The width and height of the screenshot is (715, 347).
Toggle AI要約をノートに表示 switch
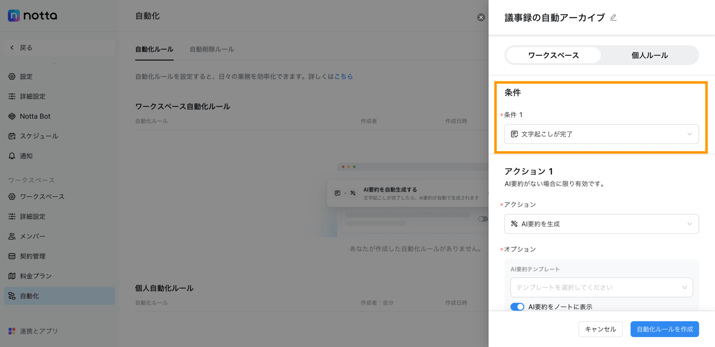point(517,307)
